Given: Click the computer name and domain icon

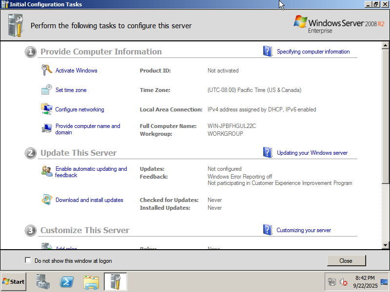Looking at the screenshot, I should [46, 128].
